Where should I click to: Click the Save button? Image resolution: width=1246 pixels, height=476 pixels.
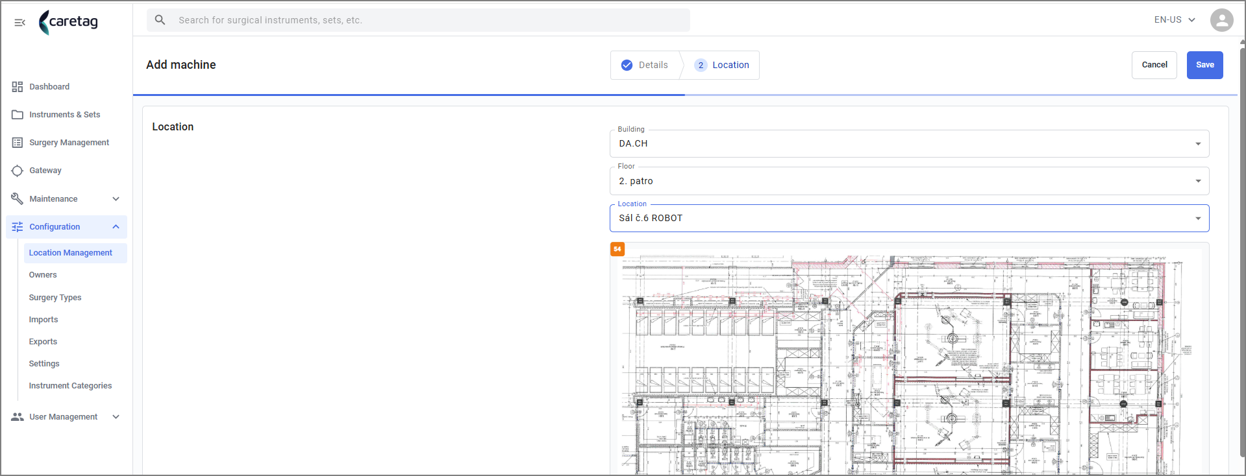(x=1204, y=65)
